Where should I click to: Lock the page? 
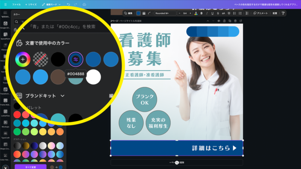coord(224,21)
